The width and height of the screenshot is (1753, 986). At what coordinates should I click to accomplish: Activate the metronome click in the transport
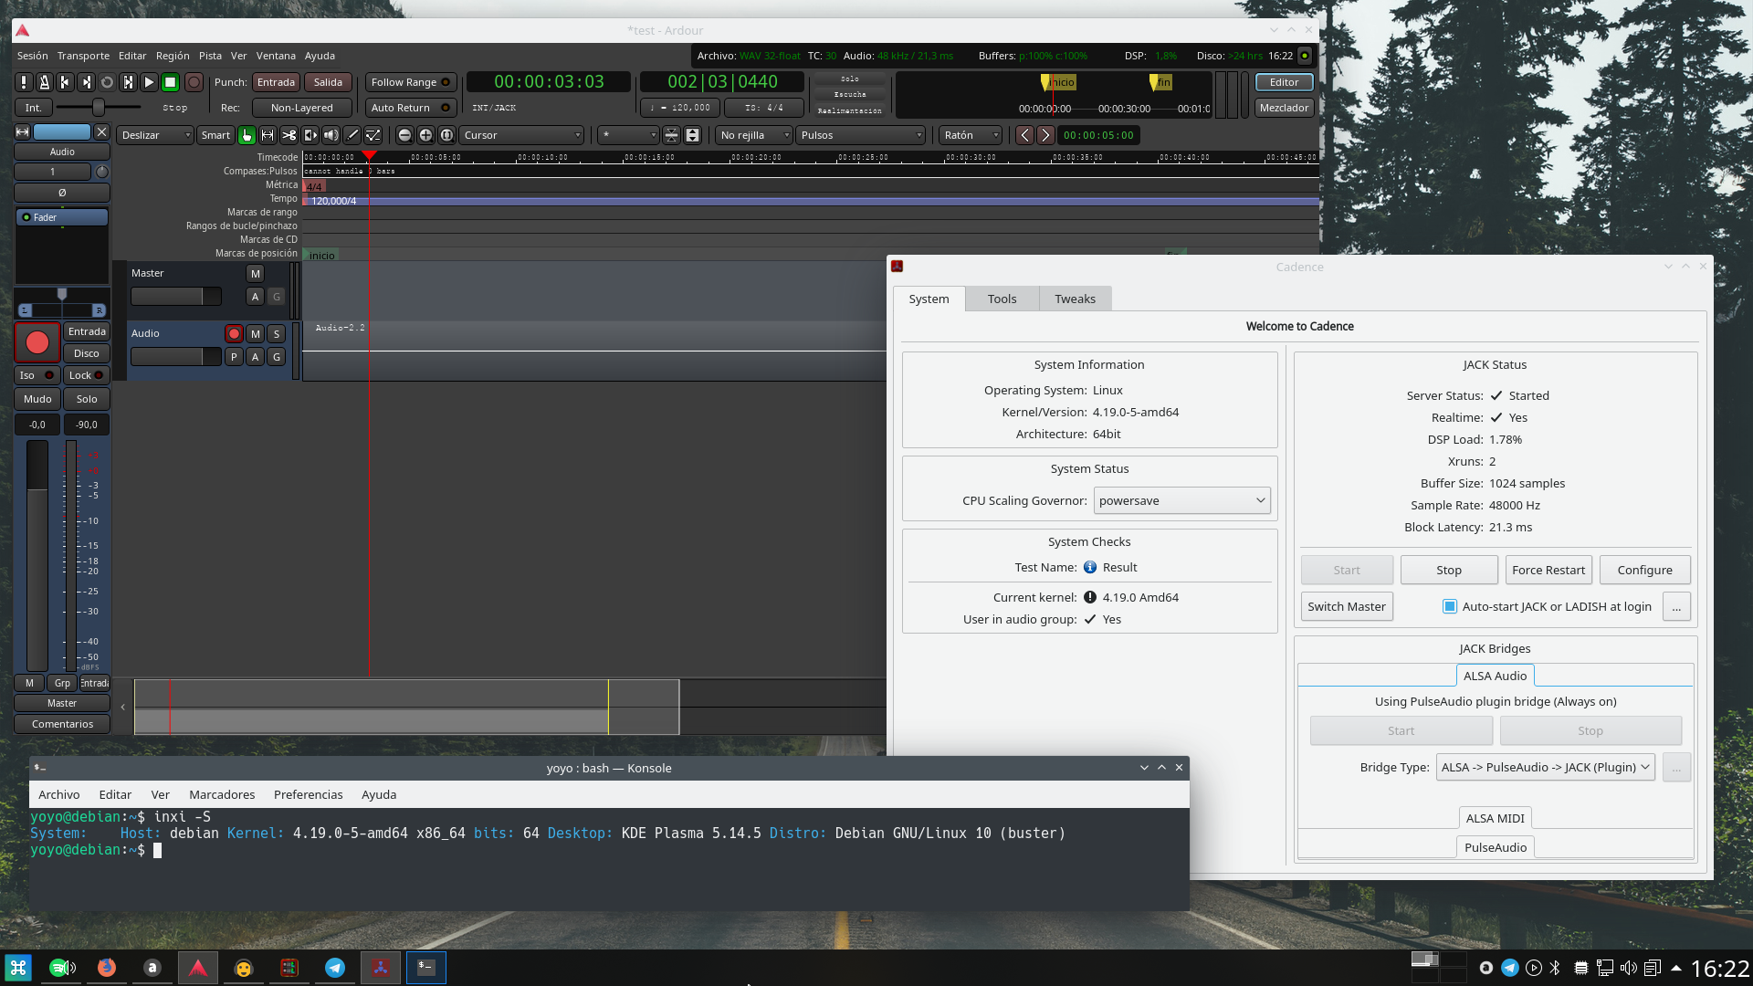[x=44, y=82]
